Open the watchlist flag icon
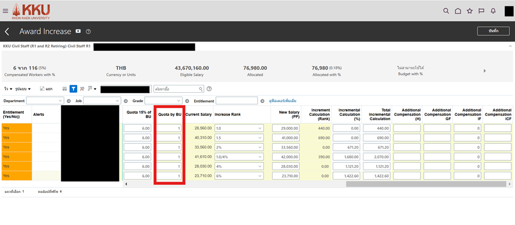This screenshot has width=515, height=225. [x=481, y=11]
